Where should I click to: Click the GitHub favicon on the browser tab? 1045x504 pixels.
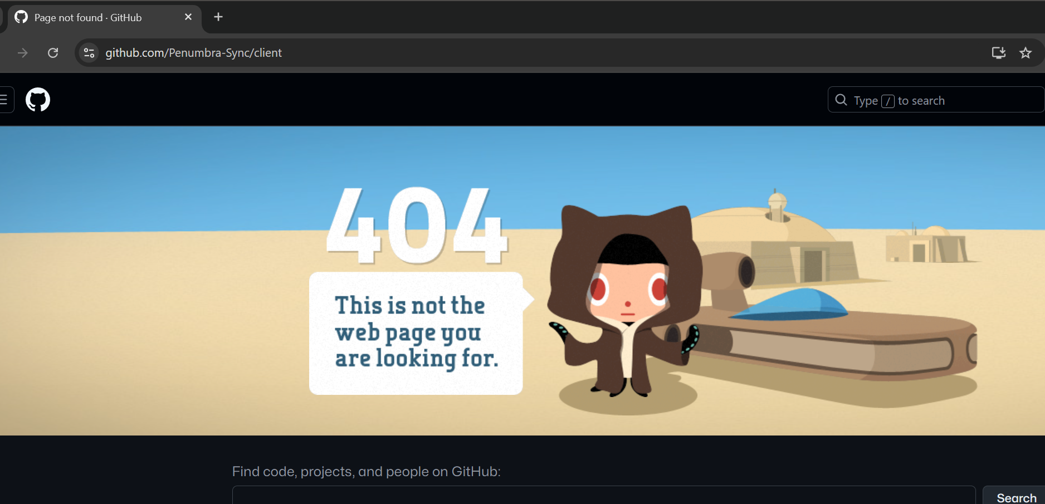pyautogui.click(x=21, y=17)
